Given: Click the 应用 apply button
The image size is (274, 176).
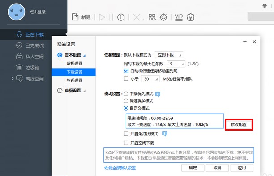Looking at the screenshot, I should [x=242, y=168].
